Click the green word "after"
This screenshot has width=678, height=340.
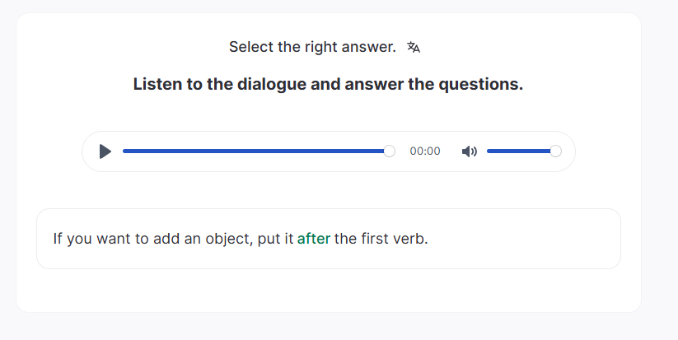314,239
